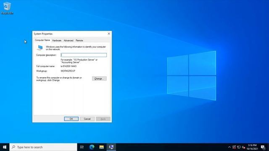Screen dimensions: 269x151
Task: Dismiss dialog with the Cancel button
Action: coord(87,119)
